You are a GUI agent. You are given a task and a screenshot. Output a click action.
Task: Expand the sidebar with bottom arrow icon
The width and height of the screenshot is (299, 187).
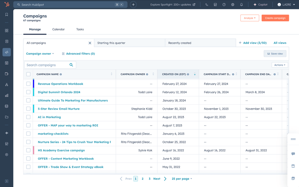(x=7, y=181)
